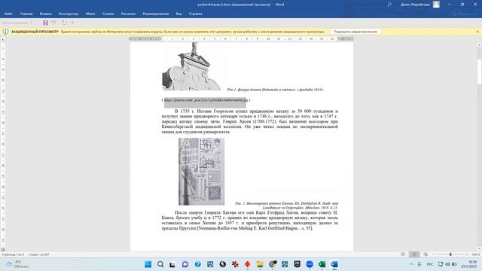Open Google Chrome from the taskbar
The width and height of the screenshot is (482, 271).
[x=273, y=264]
